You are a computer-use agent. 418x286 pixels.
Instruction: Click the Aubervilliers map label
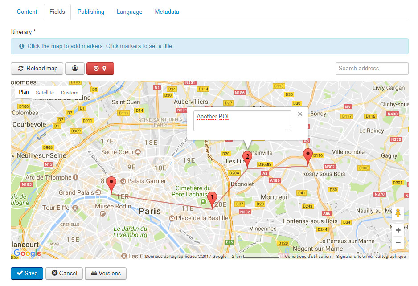pyautogui.click(x=191, y=102)
